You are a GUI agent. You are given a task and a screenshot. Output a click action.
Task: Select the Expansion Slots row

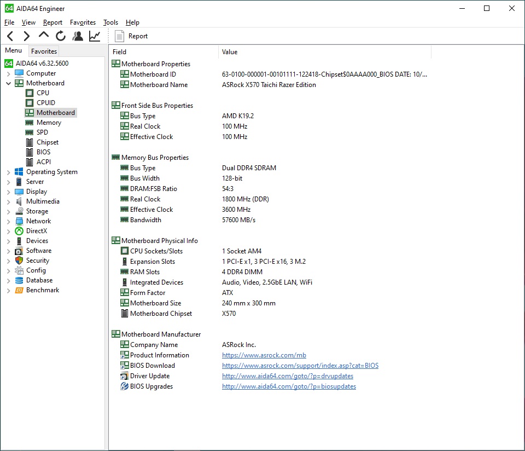tap(271, 262)
